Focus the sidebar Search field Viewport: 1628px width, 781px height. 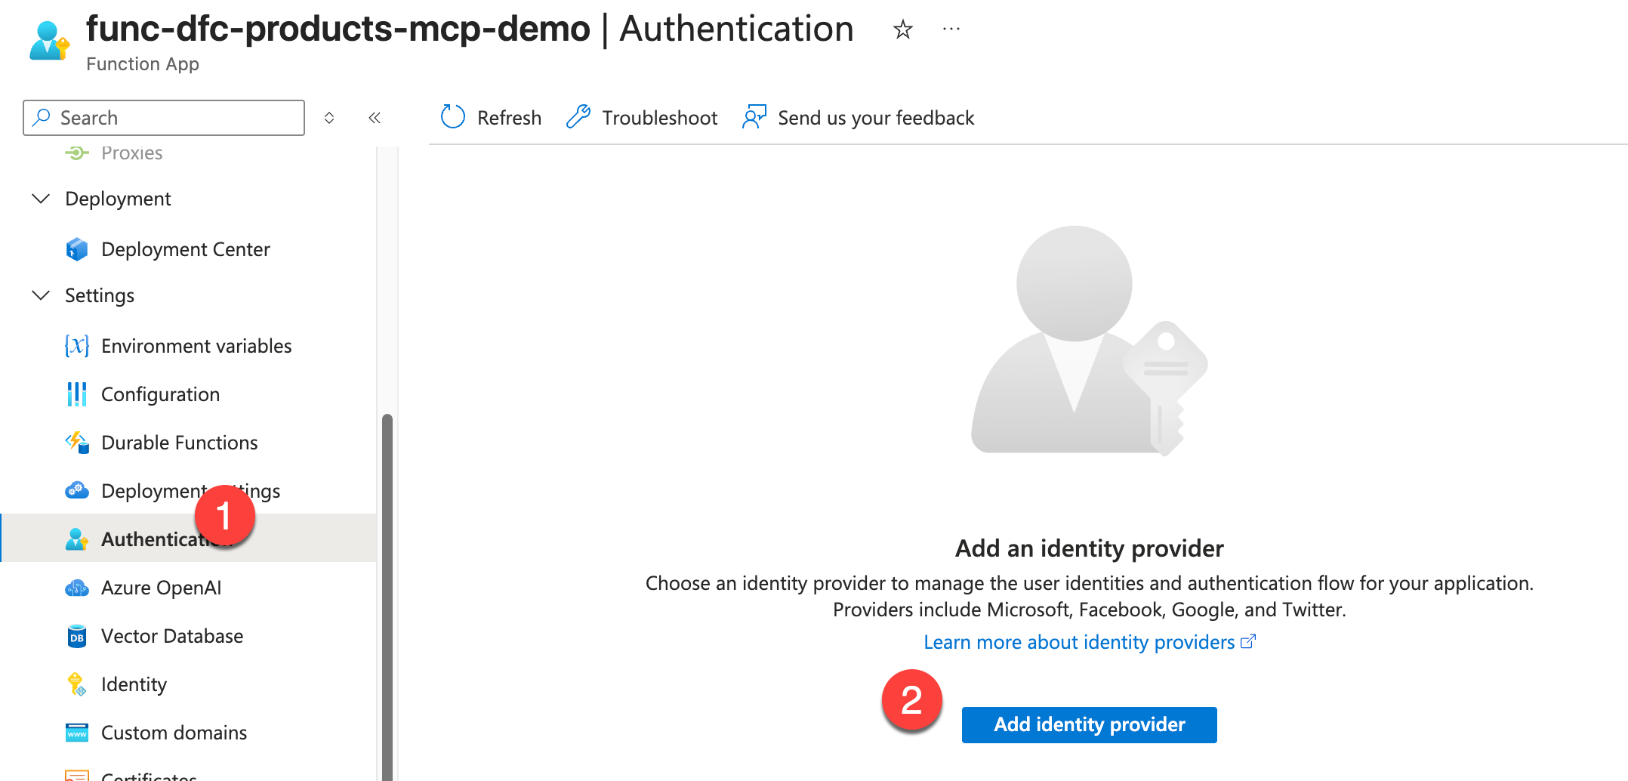[174, 118]
